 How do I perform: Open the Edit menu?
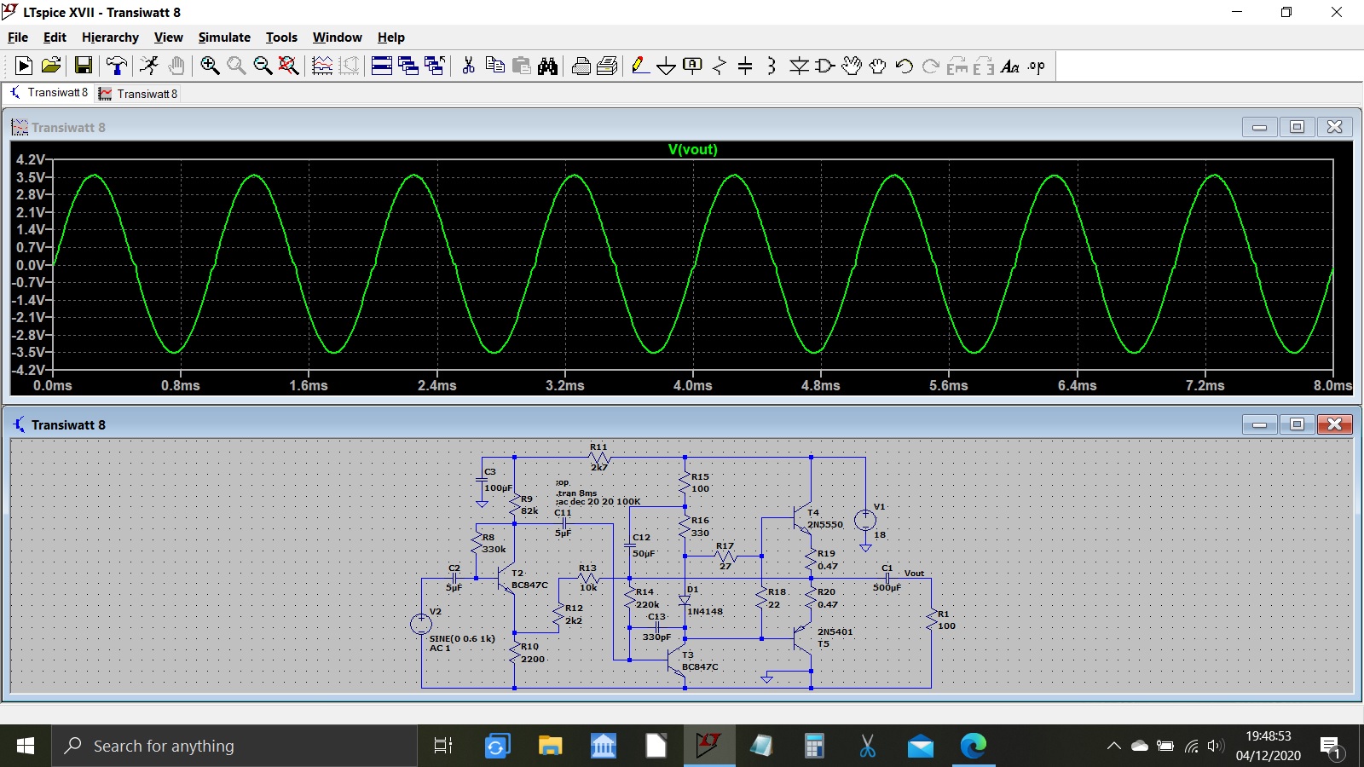pos(55,37)
